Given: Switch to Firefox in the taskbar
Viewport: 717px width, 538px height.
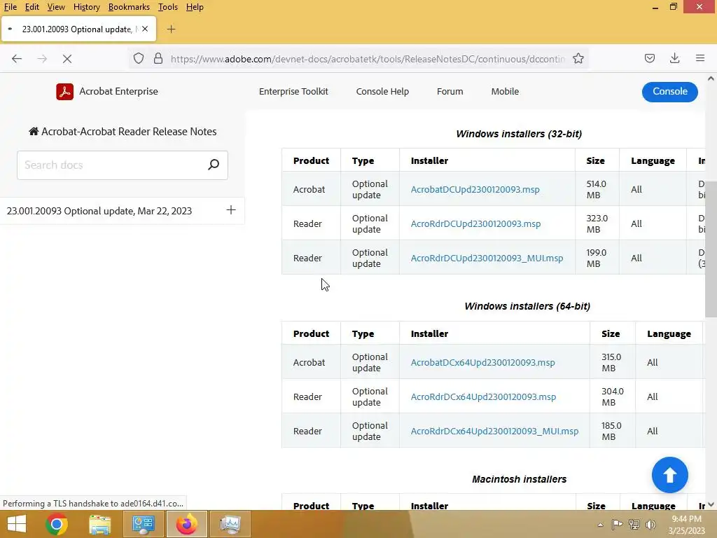Looking at the screenshot, I should point(186,524).
